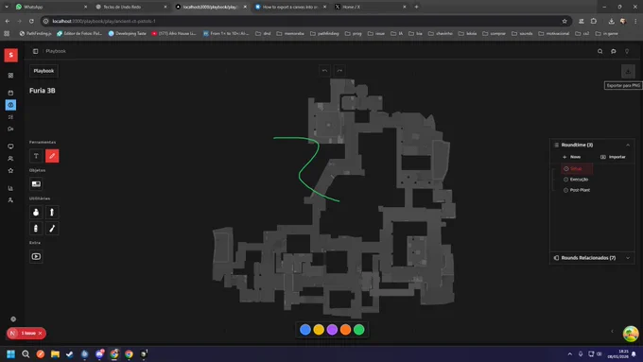Open the user settings sidebar icon
Image resolution: width=643 pixels, height=362 pixels.
10,200
